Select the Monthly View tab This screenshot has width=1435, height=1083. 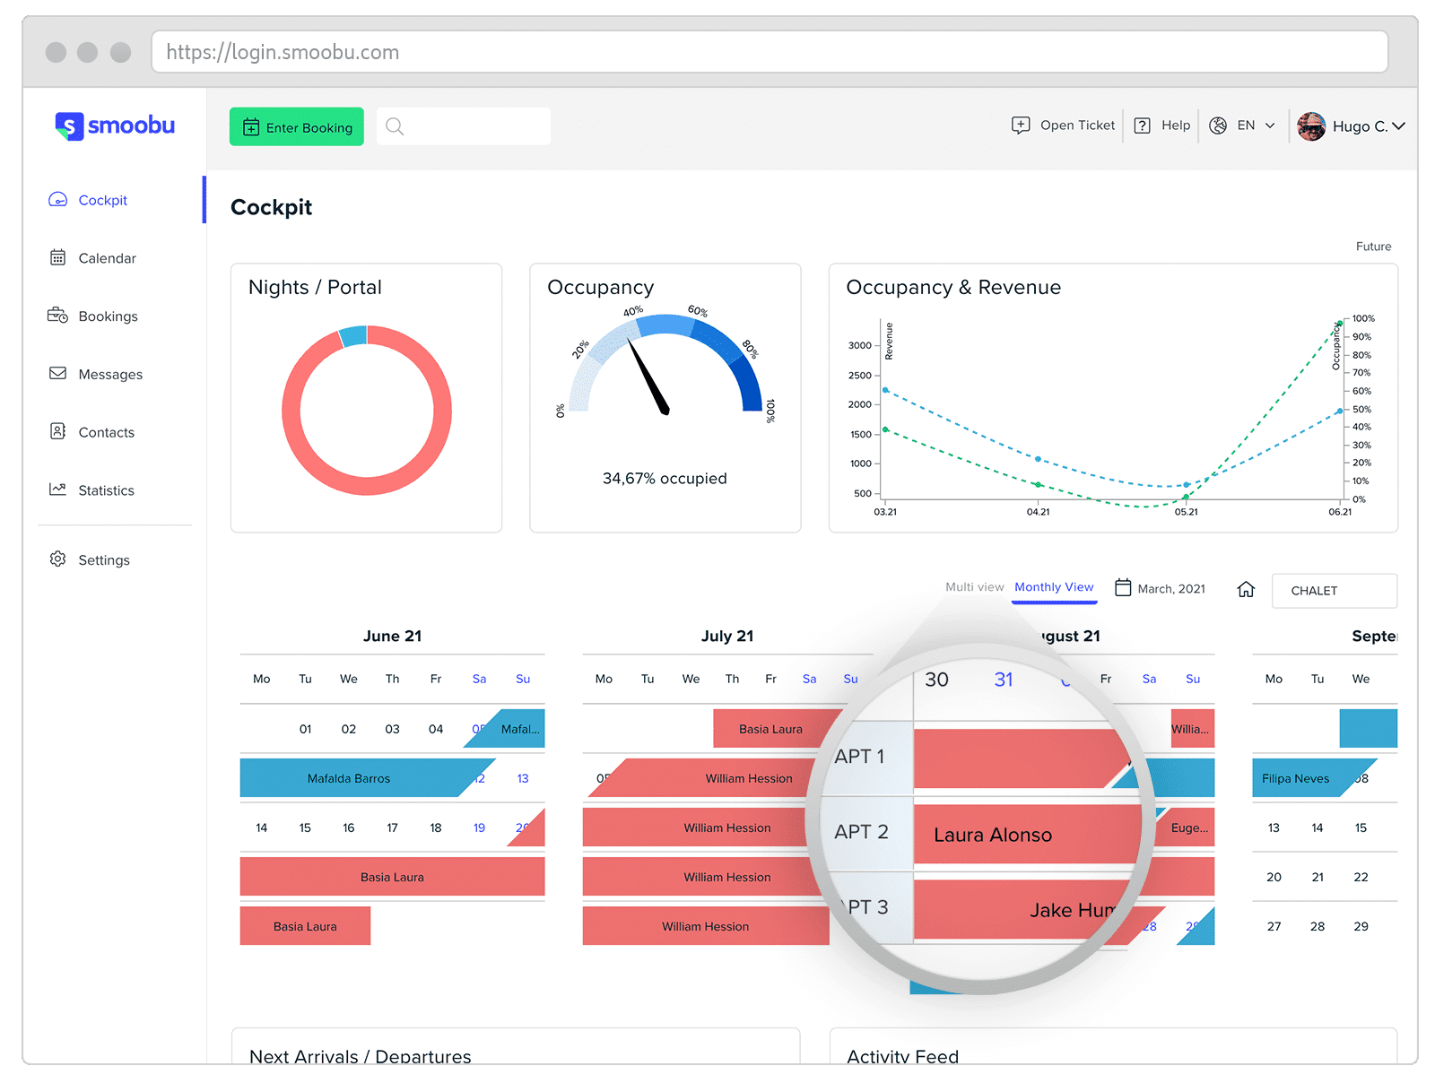point(1054,587)
